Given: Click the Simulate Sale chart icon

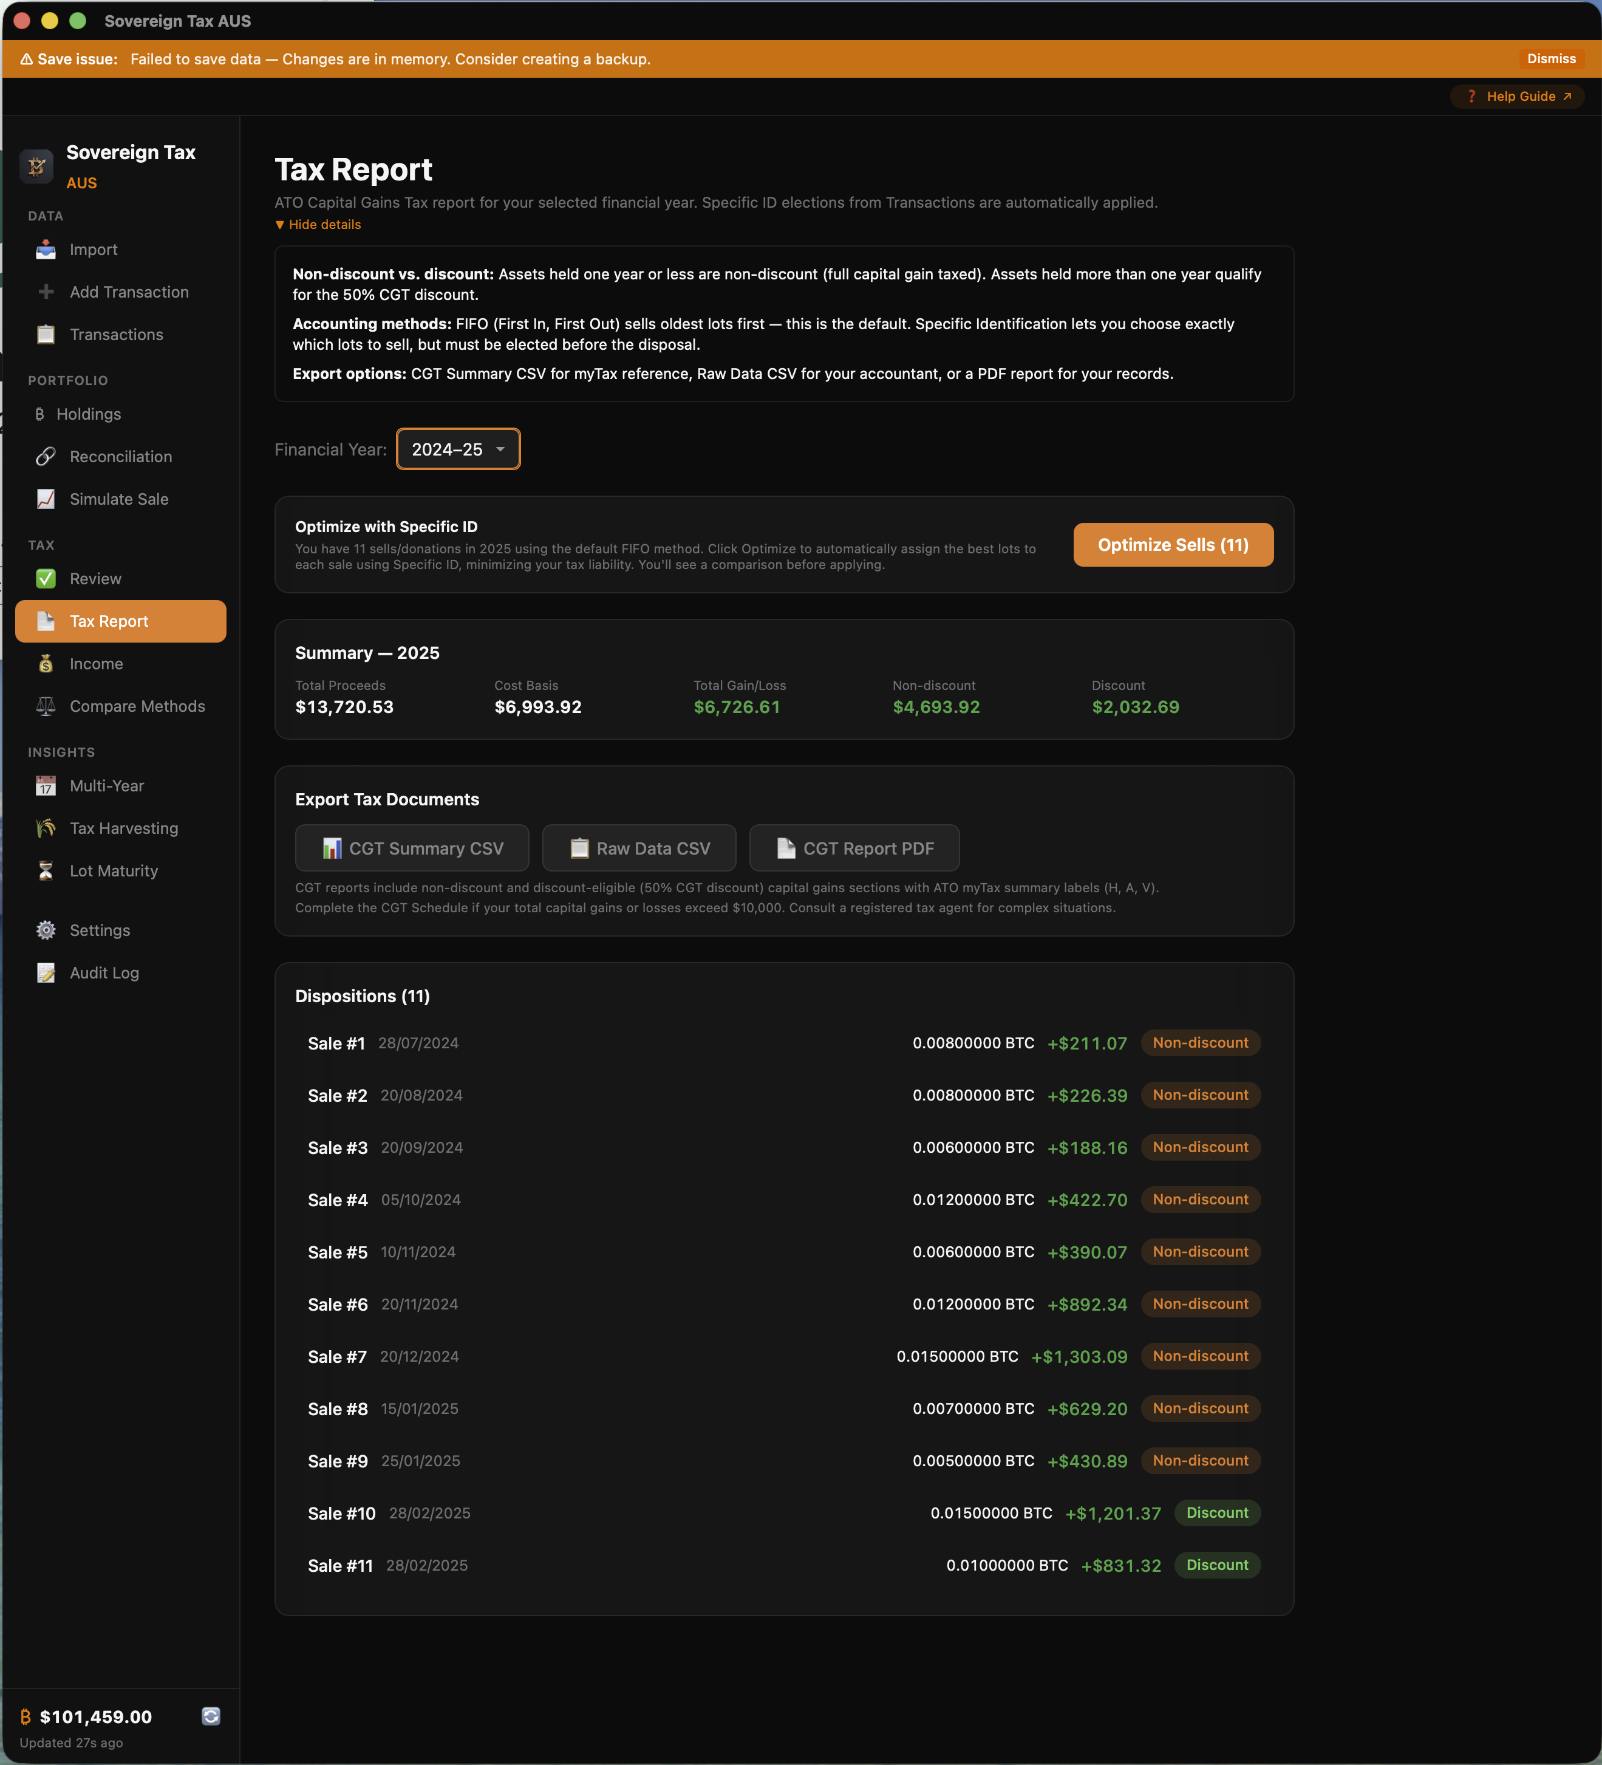Looking at the screenshot, I should click(46, 499).
